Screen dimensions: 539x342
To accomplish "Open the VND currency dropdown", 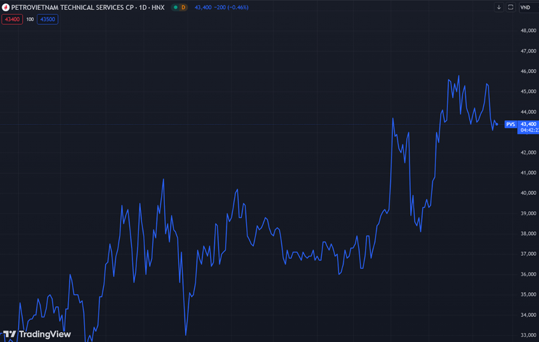I will (x=526, y=8).
